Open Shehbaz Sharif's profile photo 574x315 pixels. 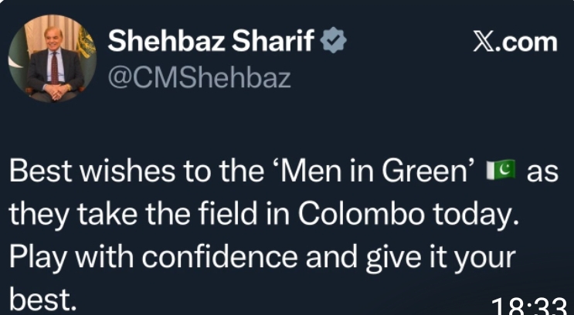click(51, 61)
